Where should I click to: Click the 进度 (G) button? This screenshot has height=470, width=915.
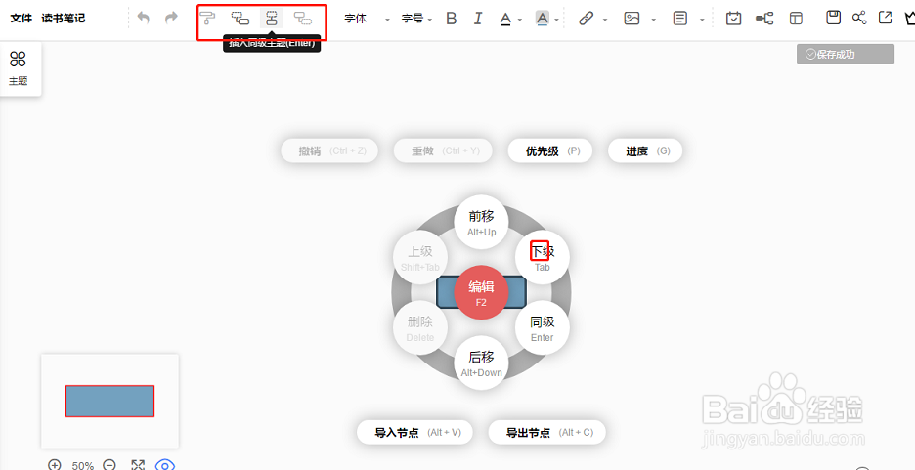(645, 151)
